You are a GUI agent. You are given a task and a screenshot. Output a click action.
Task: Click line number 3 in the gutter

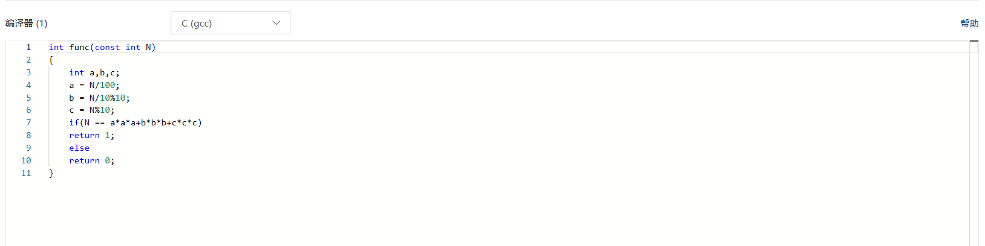tap(28, 72)
